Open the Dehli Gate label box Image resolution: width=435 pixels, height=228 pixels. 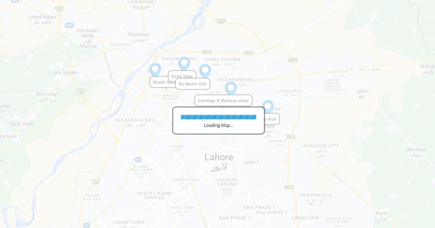coord(182,76)
